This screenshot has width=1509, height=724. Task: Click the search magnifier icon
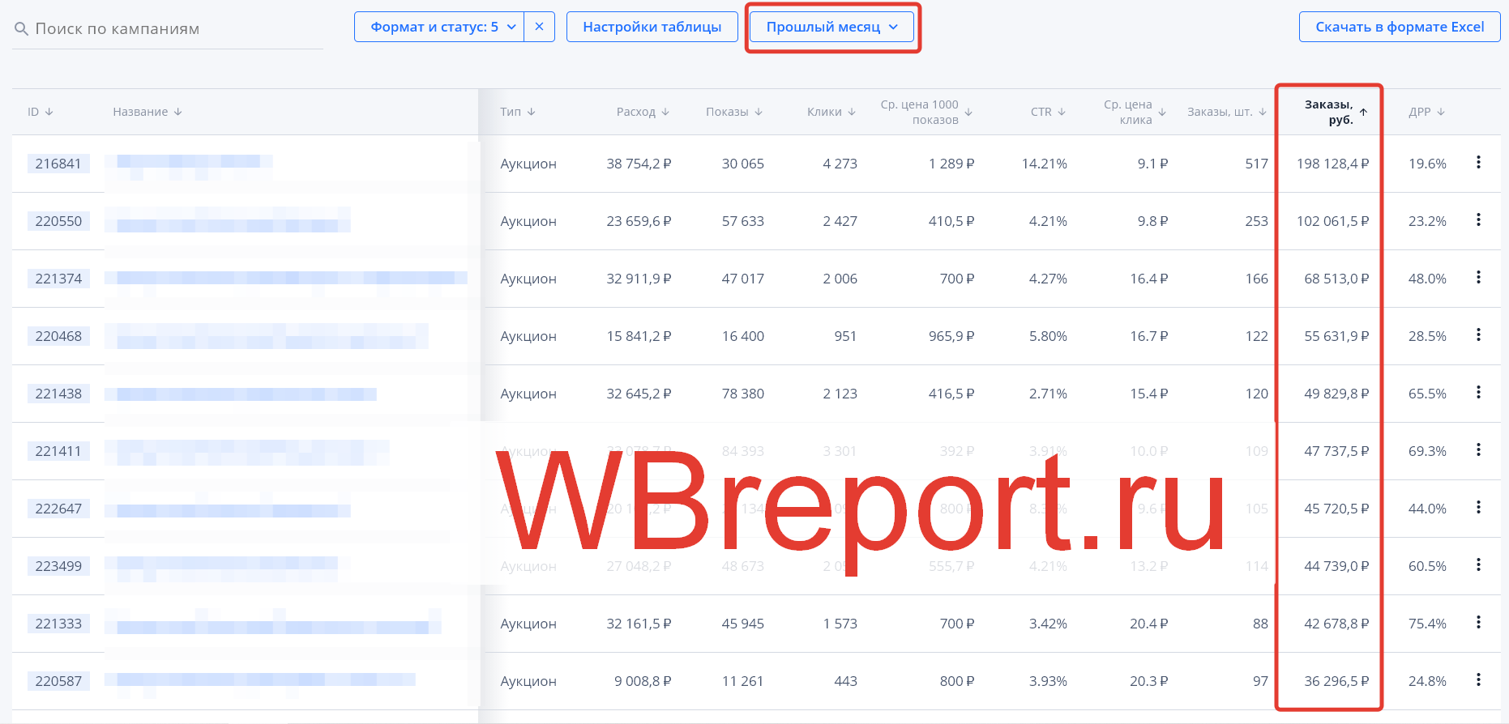21,29
